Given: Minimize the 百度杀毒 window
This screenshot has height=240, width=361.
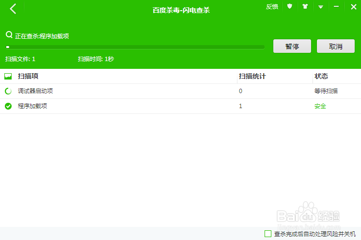Looking at the screenshot, I should (x=336, y=7).
